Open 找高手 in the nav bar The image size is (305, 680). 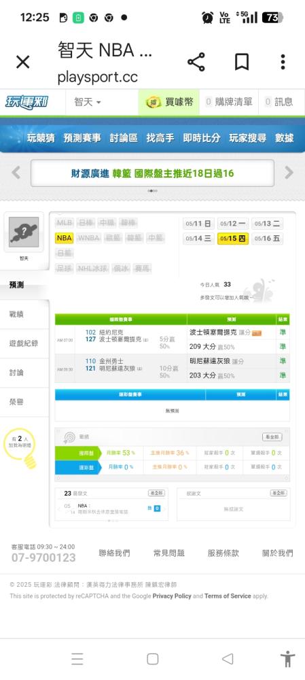160,138
